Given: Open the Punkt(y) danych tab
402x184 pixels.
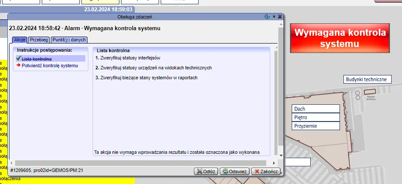Looking at the screenshot, I should pos(69,40).
